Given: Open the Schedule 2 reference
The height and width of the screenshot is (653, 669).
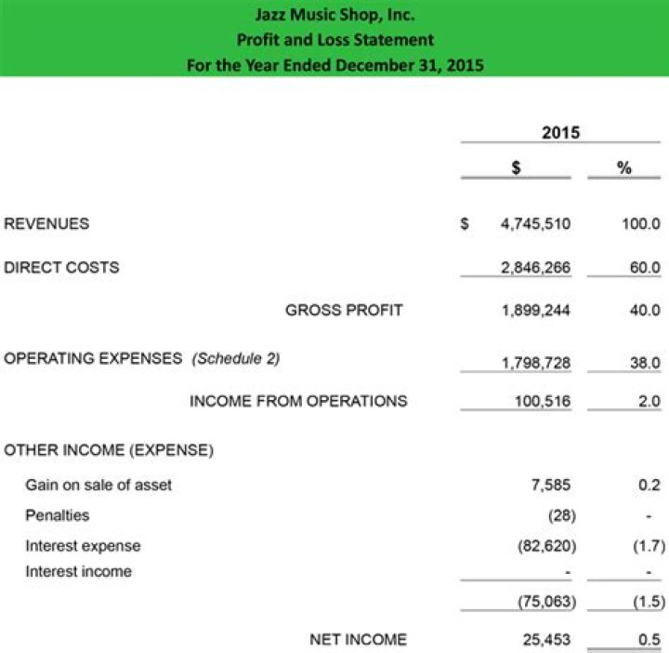Looking at the screenshot, I should pyautogui.click(x=235, y=358).
